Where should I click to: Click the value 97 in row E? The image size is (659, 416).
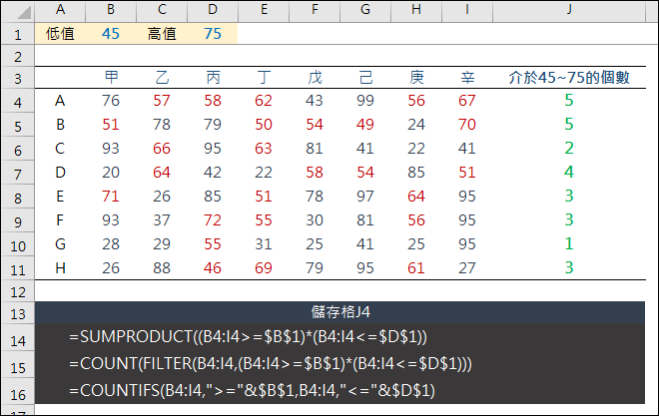[x=365, y=197]
